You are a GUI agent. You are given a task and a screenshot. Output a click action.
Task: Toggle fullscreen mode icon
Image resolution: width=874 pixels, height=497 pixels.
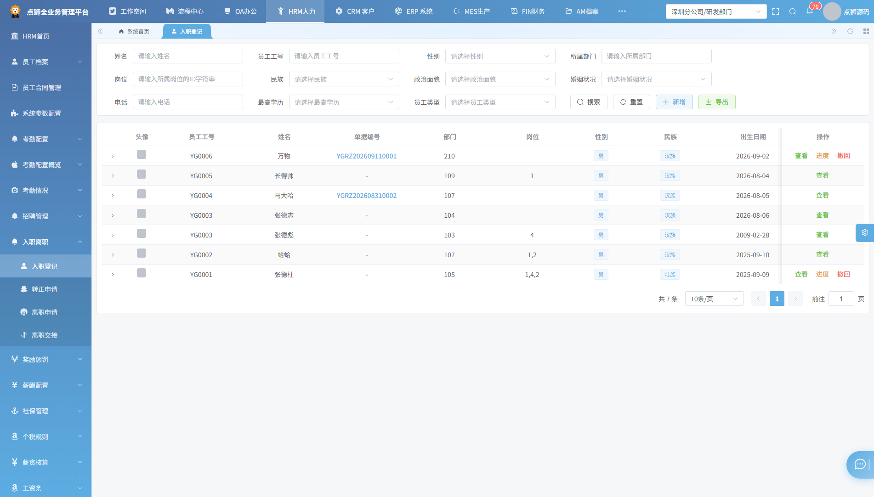pos(776,11)
